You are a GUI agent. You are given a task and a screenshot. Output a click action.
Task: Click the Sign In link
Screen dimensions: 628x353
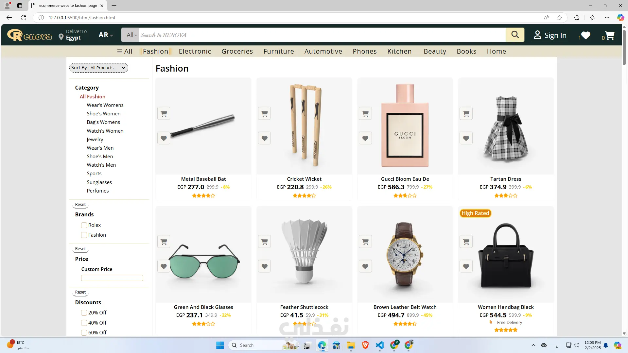(550, 35)
